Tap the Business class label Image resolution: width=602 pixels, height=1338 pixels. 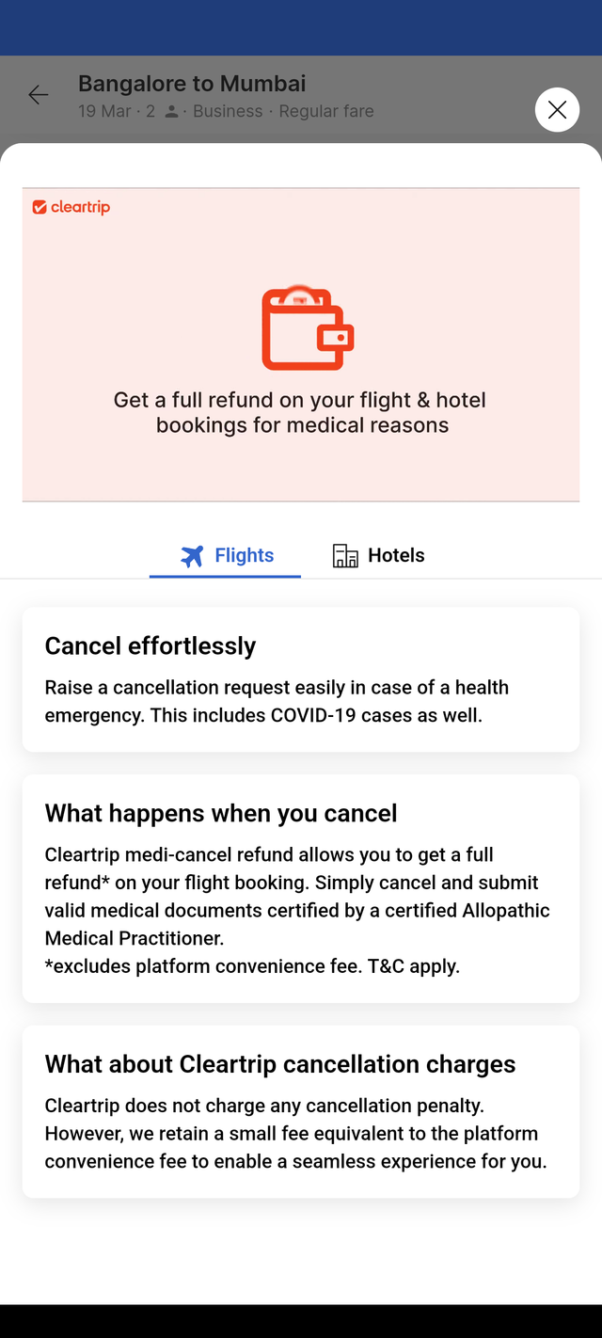coord(228,111)
